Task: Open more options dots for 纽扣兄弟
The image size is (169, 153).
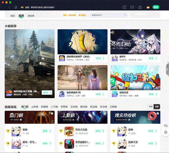Action: (x=156, y=94)
